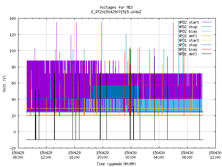
Task: Click the NPD1 bias legend label
Action: [x=188, y=49]
